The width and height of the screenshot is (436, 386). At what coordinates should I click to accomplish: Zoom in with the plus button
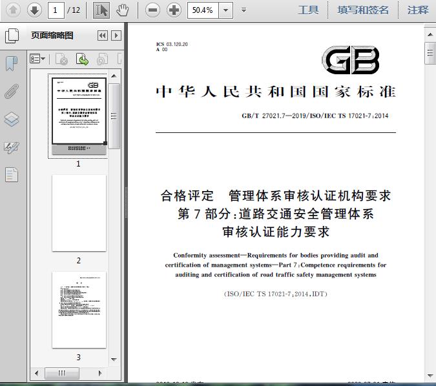(x=174, y=10)
